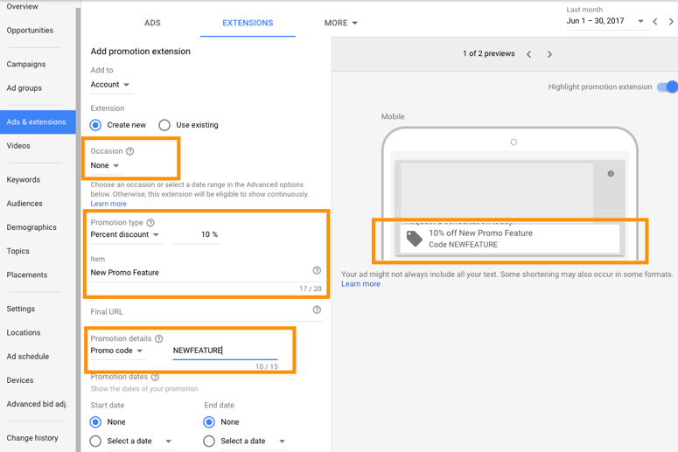The height and width of the screenshot is (452, 678).
Task: Choose Select a date for End date
Action: [x=209, y=441]
